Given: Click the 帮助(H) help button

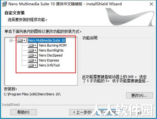Looking at the screenshot, I should click(24, 112).
